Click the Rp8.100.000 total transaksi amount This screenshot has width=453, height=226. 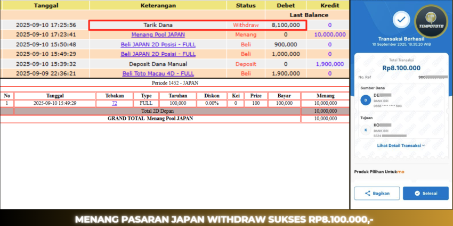point(401,68)
